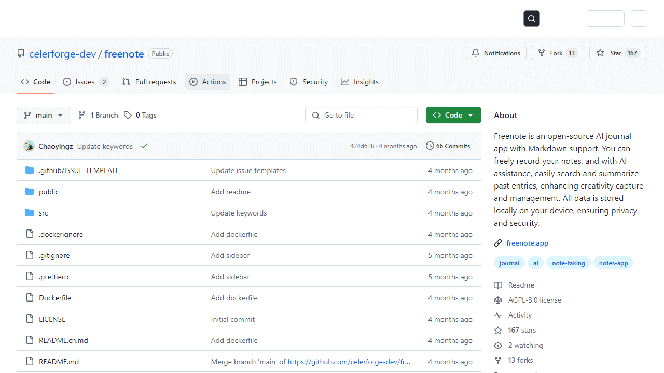Click the tag icon beside 0 Tags
This screenshot has width=664, height=373.
[128, 115]
